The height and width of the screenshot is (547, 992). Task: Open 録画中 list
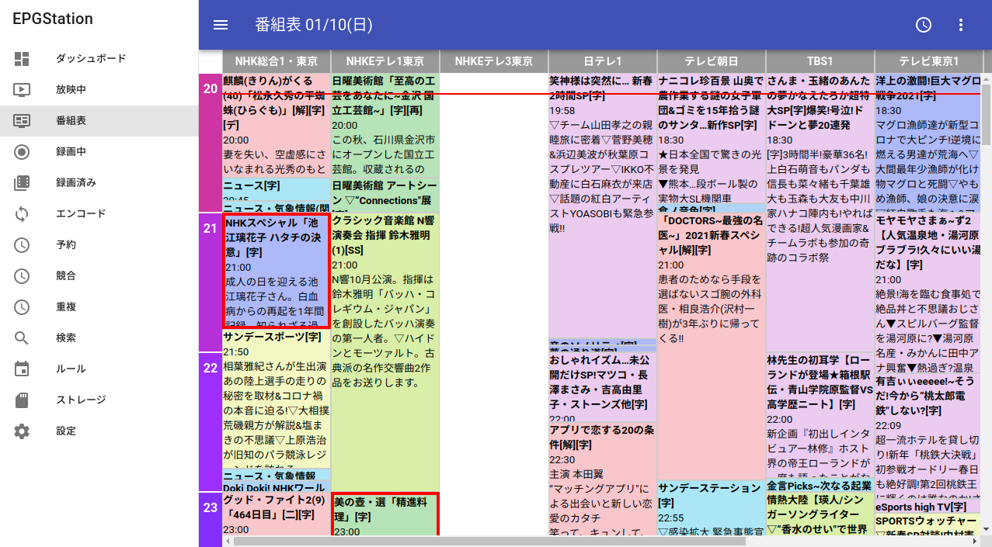(99, 151)
